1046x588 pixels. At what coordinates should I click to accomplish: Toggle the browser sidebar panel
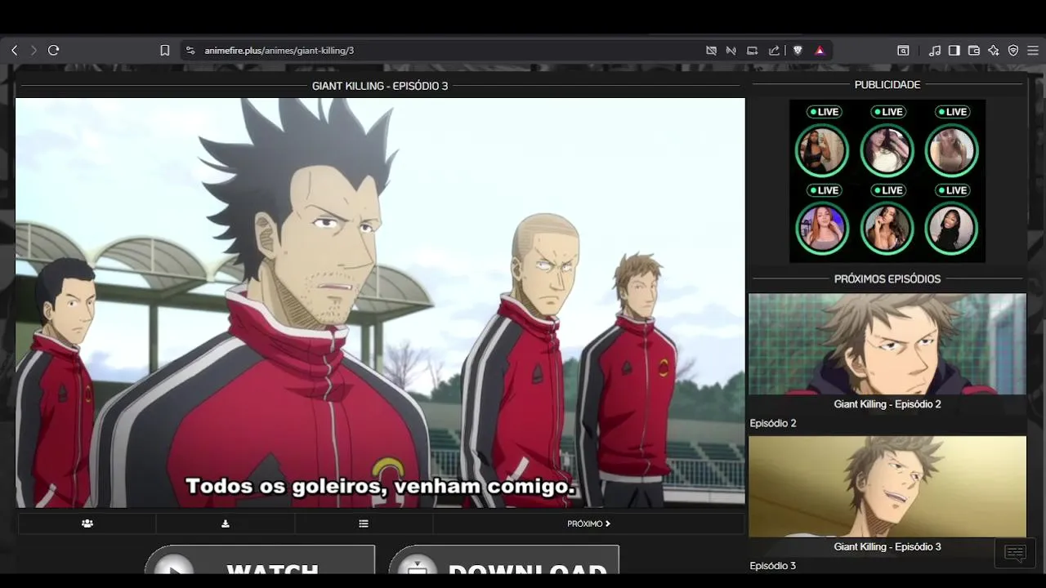pos(954,51)
